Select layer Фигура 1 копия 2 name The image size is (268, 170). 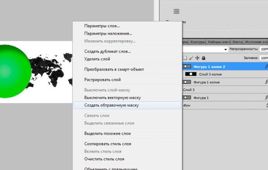click(x=209, y=67)
